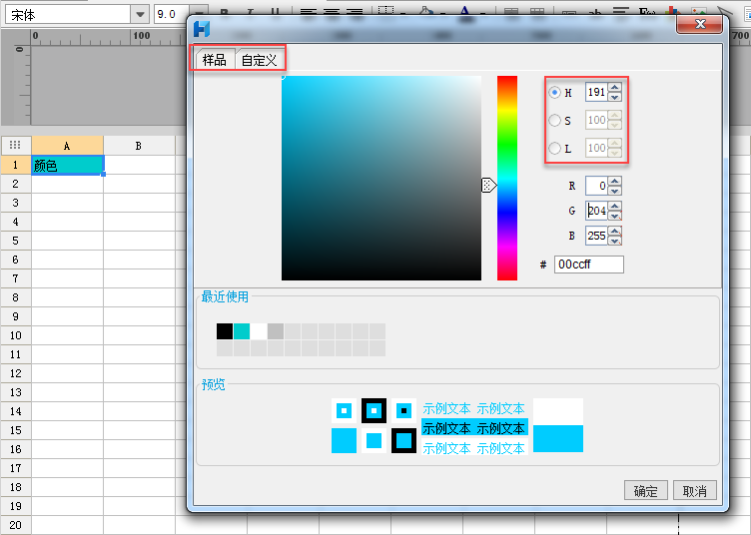Choose the gray recent color swatch

point(276,331)
